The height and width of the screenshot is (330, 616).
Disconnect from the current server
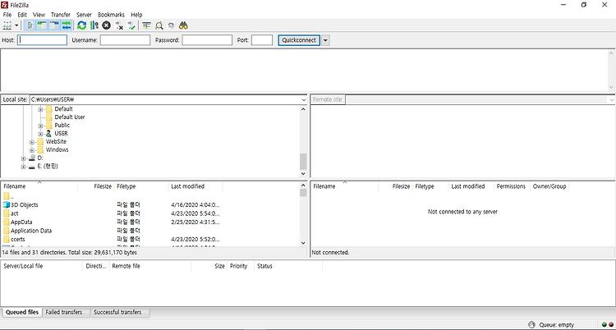click(x=119, y=25)
